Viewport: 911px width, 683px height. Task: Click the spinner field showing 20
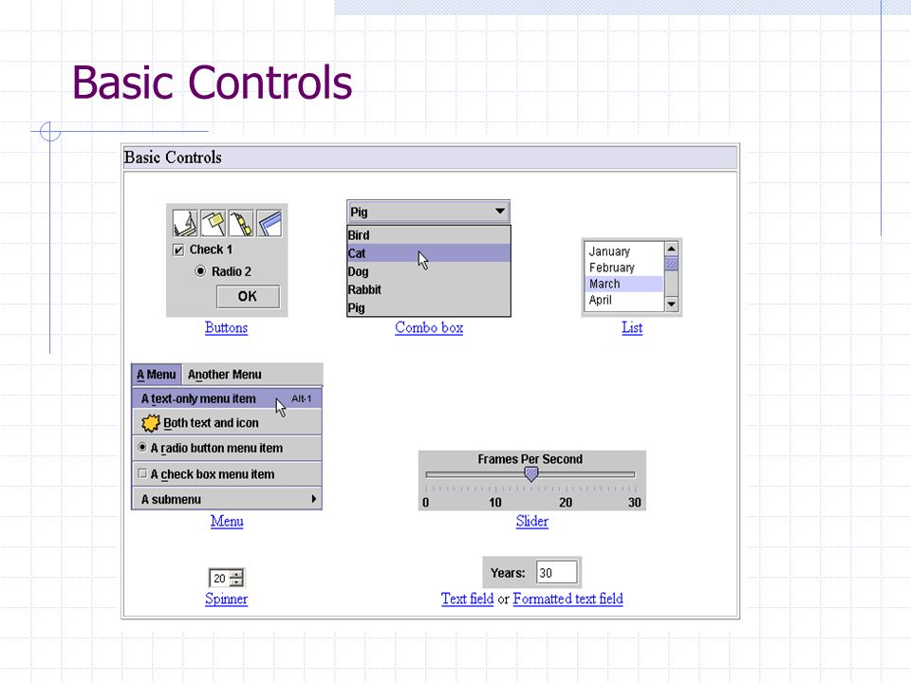[x=219, y=579]
